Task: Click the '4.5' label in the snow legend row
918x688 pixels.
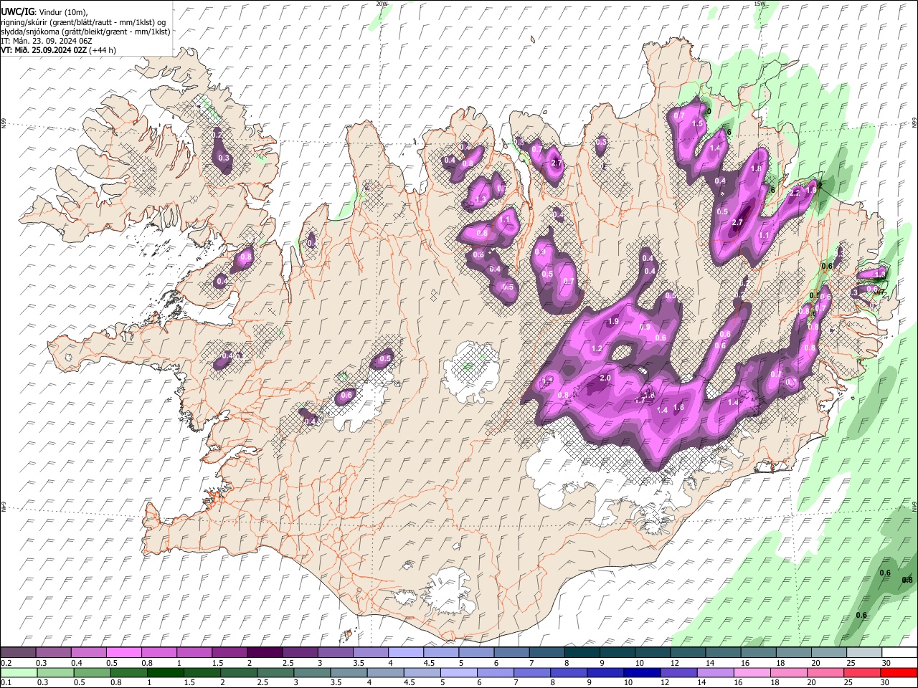Action: tap(428, 663)
